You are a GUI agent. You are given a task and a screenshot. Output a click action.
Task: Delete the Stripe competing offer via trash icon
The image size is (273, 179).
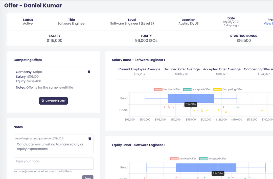[89, 71]
